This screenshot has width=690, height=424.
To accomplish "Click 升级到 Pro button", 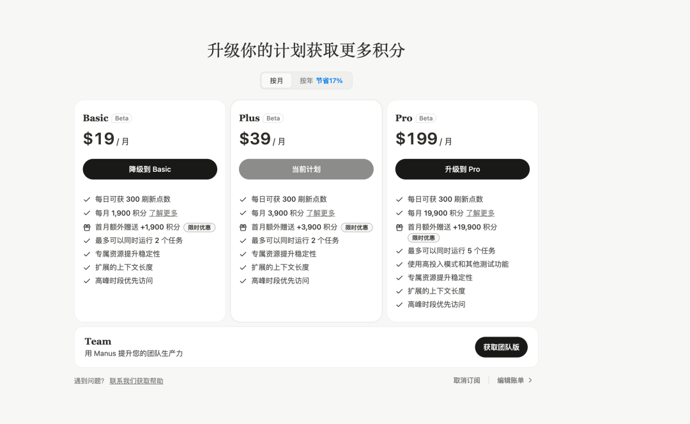I will pyautogui.click(x=463, y=169).
